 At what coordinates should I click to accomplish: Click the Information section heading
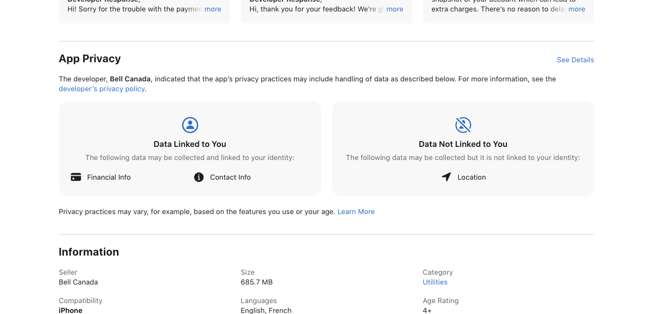[x=89, y=252]
